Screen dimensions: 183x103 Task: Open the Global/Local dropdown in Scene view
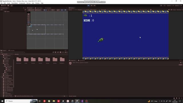point(38,10)
